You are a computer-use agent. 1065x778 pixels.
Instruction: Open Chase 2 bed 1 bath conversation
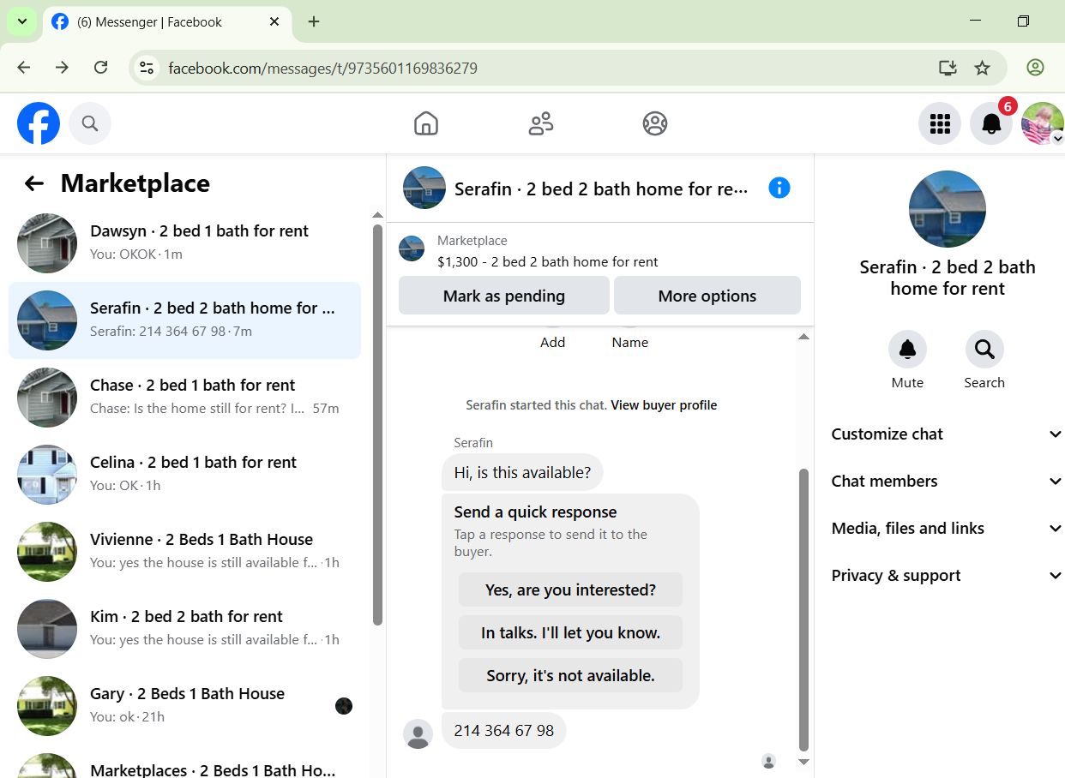(184, 398)
